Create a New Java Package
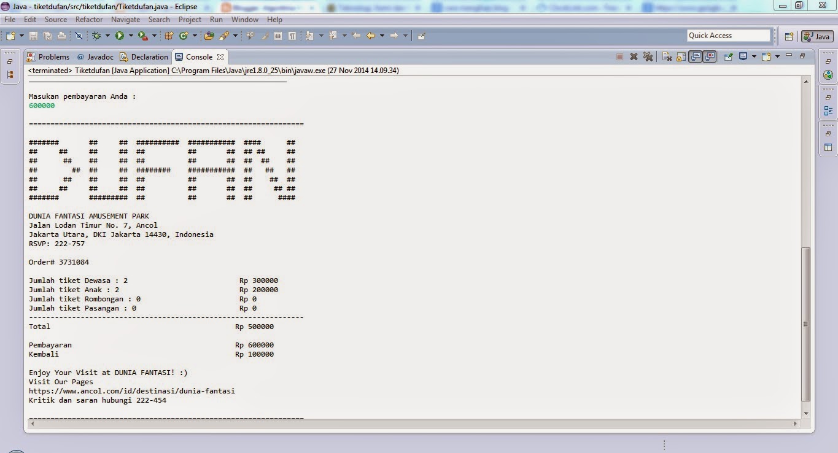This screenshot has width=838, height=453. pyautogui.click(x=169, y=36)
